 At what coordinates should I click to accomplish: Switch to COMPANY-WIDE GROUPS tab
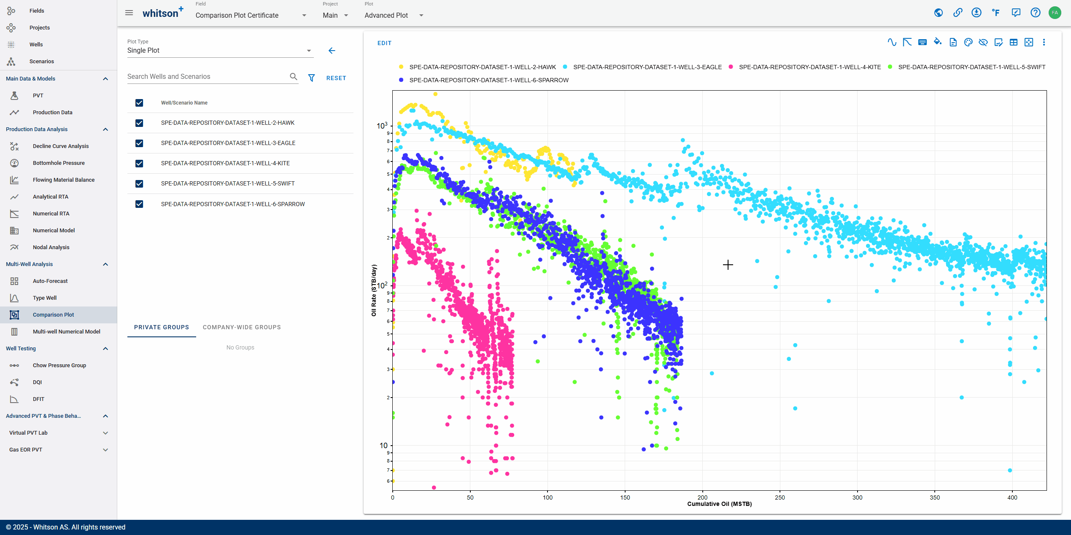[242, 328]
